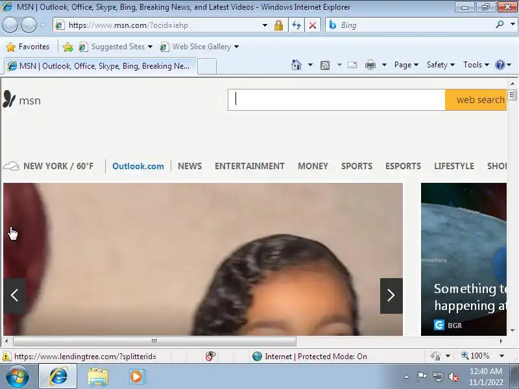Expand the Feeds dropdown arrow
The width and height of the screenshot is (519, 389).
coord(339,65)
